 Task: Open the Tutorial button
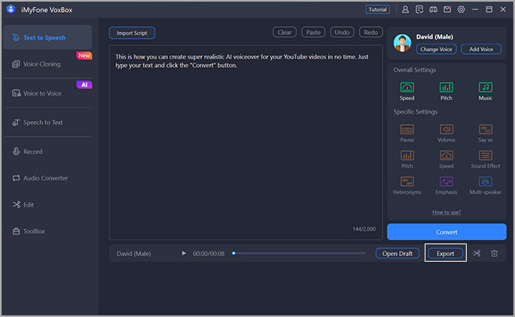click(378, 9)
